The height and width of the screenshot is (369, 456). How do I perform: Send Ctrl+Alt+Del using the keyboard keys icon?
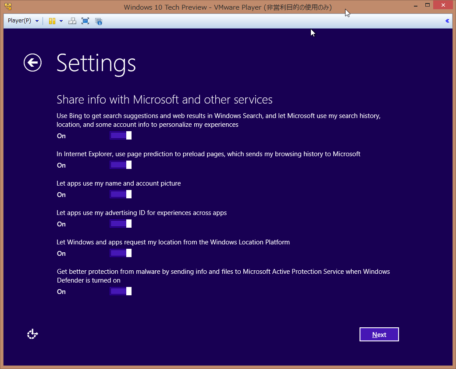72,21
